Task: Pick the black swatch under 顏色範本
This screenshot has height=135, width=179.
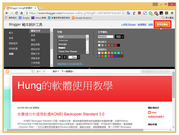Action: 119,45
